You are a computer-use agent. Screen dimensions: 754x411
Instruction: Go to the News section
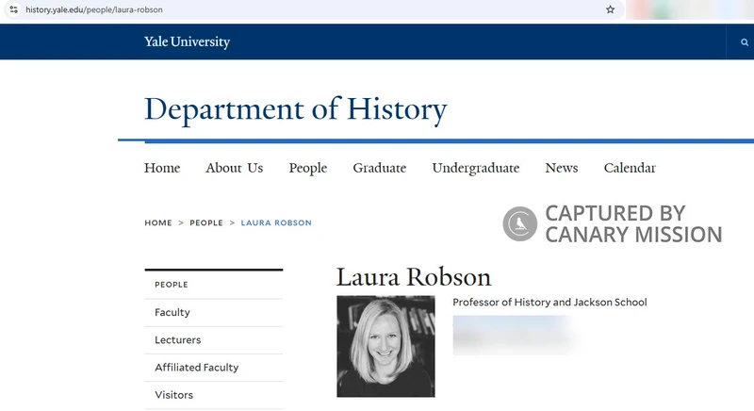(561, 168)
